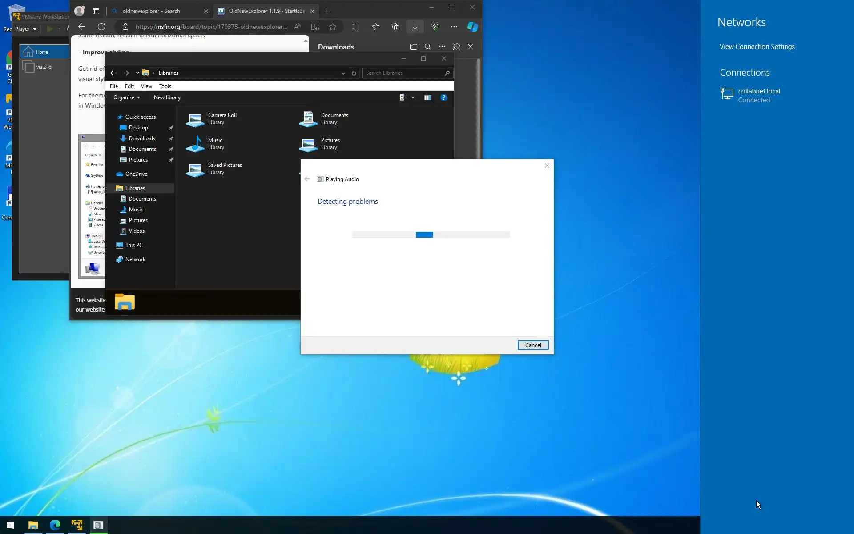Open the Tools menu in Explorer
The height and width of the screenshot is (534, 854).
click(x=165, y=86)
